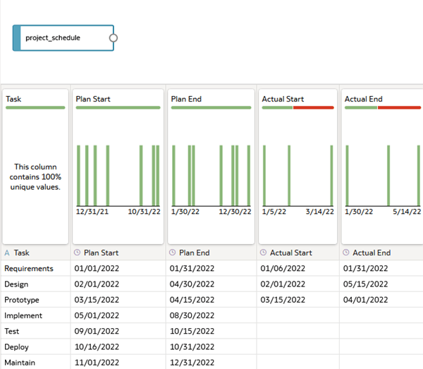Click the green quality bar in Plan Start tile
Image resolution: width=423 pixels, height=369 pixels.
(118, 108)
